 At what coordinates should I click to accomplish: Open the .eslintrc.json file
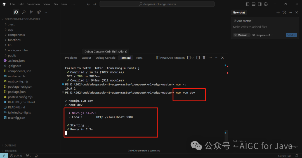coord(16,61)
